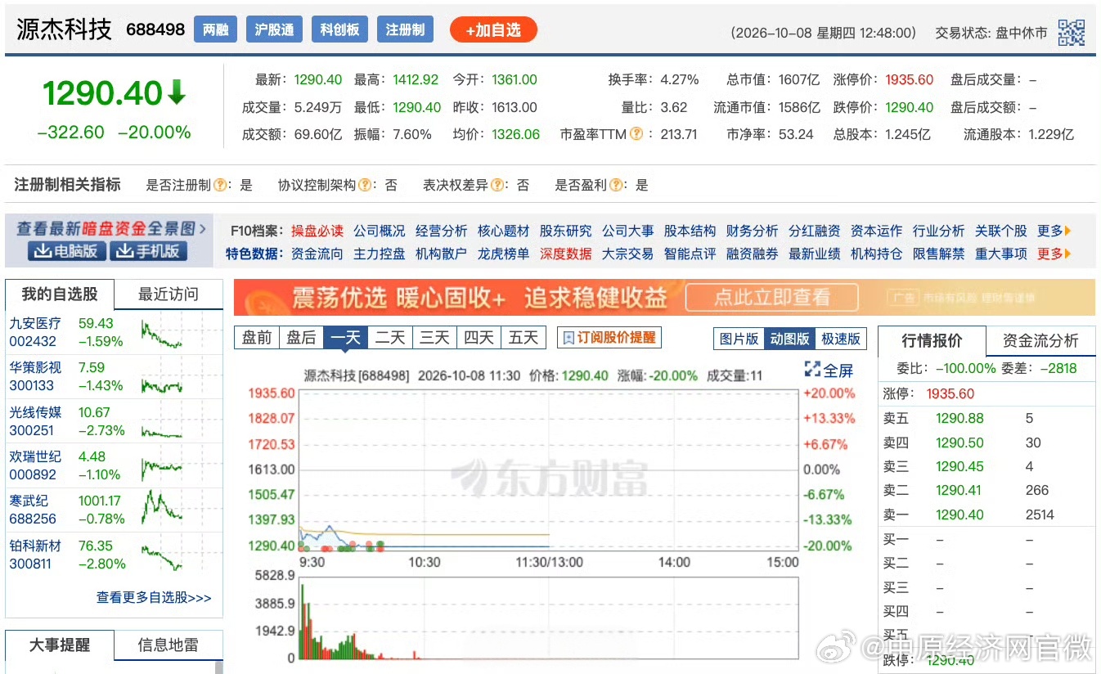Select the 盘前 chart tab
This screenshot has width=1101, height=674.
[257, 338]
